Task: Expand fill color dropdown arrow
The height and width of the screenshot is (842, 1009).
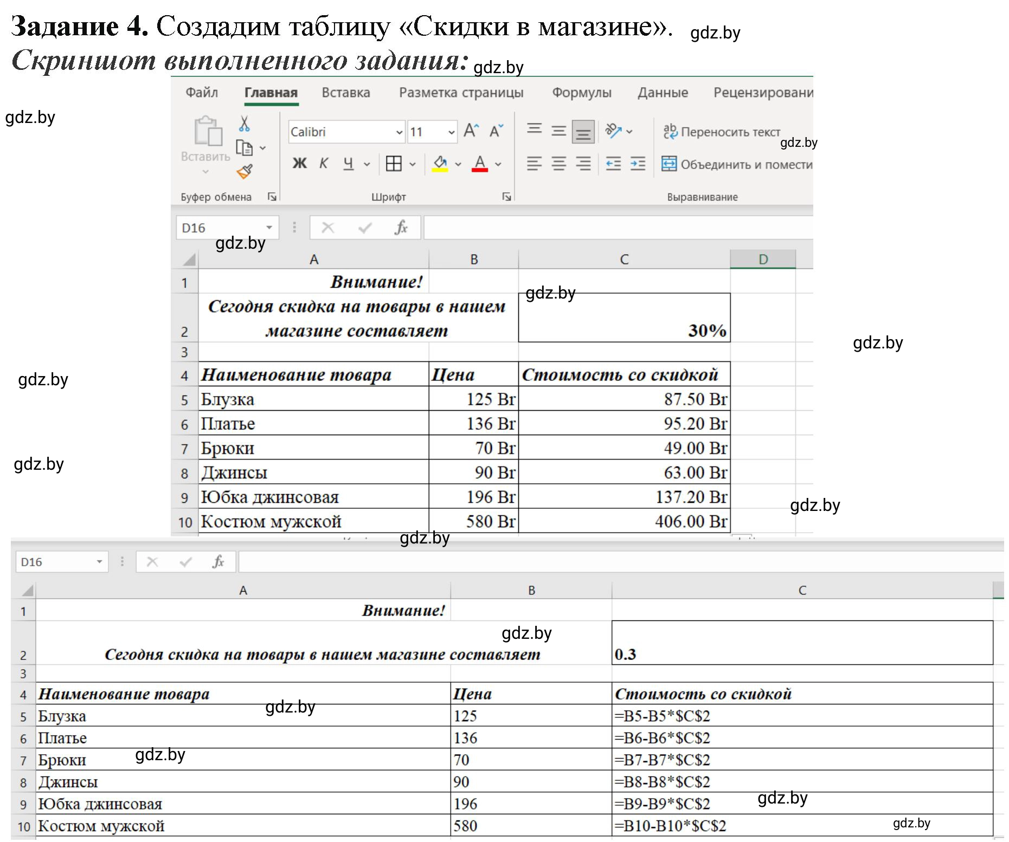Action: [x=458, y=164]
